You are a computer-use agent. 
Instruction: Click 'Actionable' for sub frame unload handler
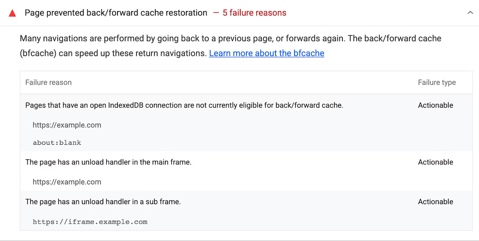(x=435, y=202)
